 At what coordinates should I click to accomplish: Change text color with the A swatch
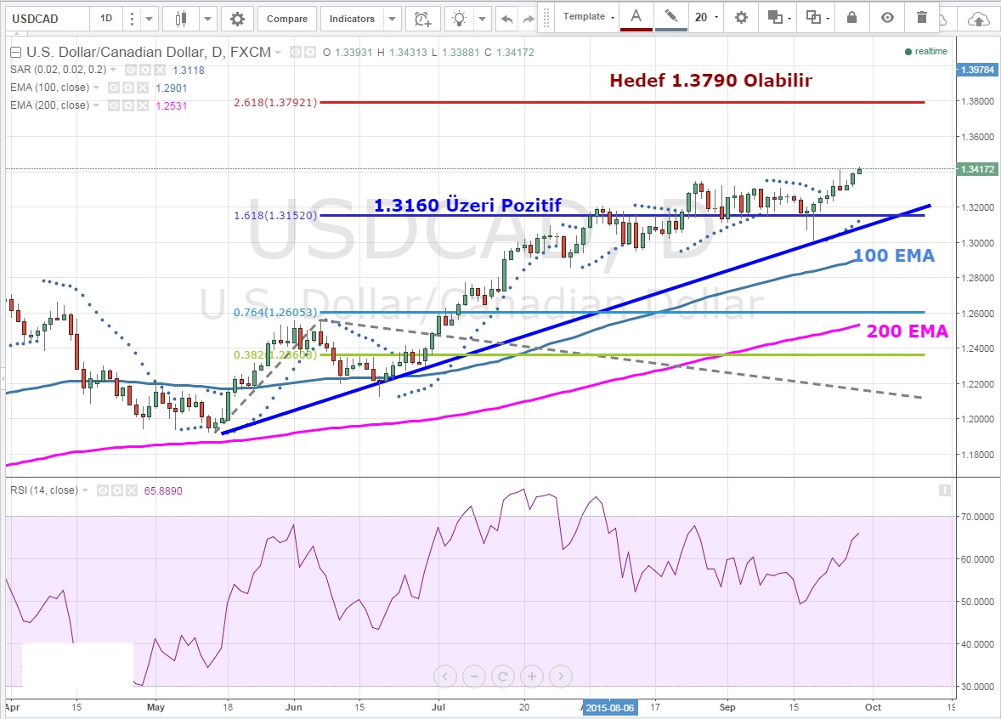pyautogui.click(x=636, y=16)
